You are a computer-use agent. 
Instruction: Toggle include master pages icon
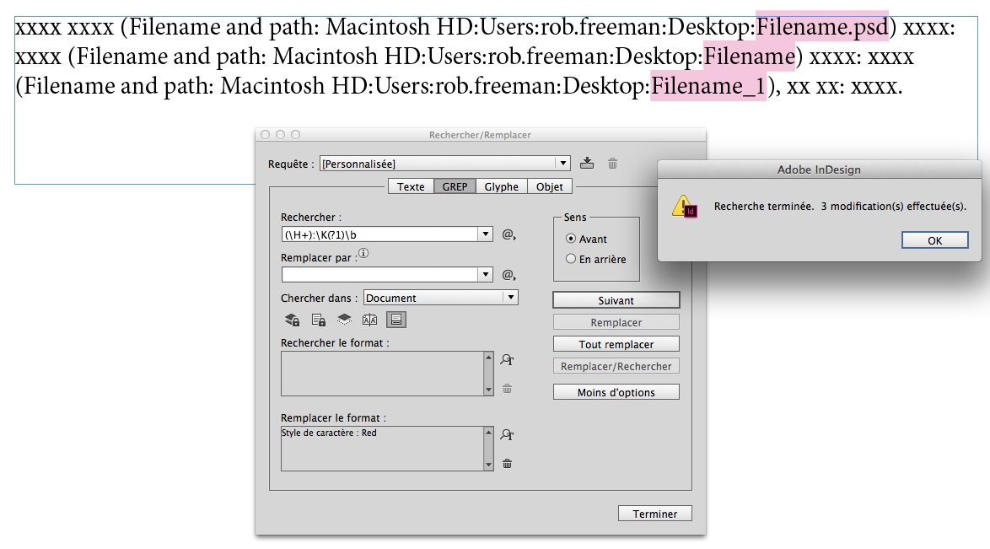[370, 320]
